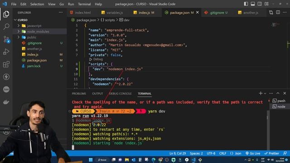The width and height of the screenshot is (290, 163).
Task: Open the OUTPUT panel tab
Action: coord(97,94)
